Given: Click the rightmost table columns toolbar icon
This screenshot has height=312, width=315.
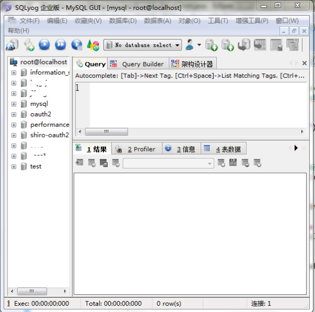Looking at the screenshot, I should point(292,45).
